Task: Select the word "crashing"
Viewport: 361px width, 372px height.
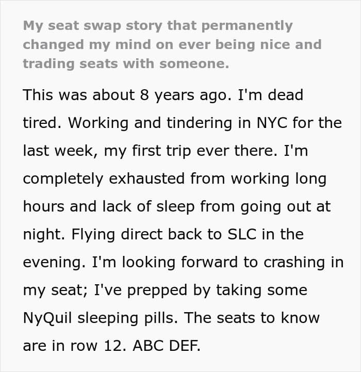Action: point(294,263)
